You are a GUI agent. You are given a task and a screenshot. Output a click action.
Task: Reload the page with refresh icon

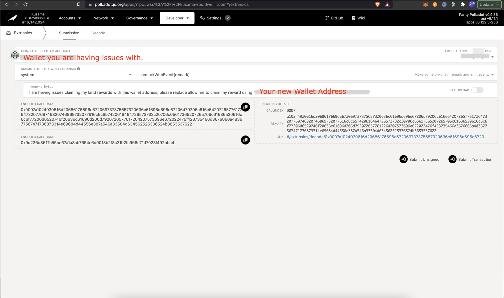(x=25, y=4)
